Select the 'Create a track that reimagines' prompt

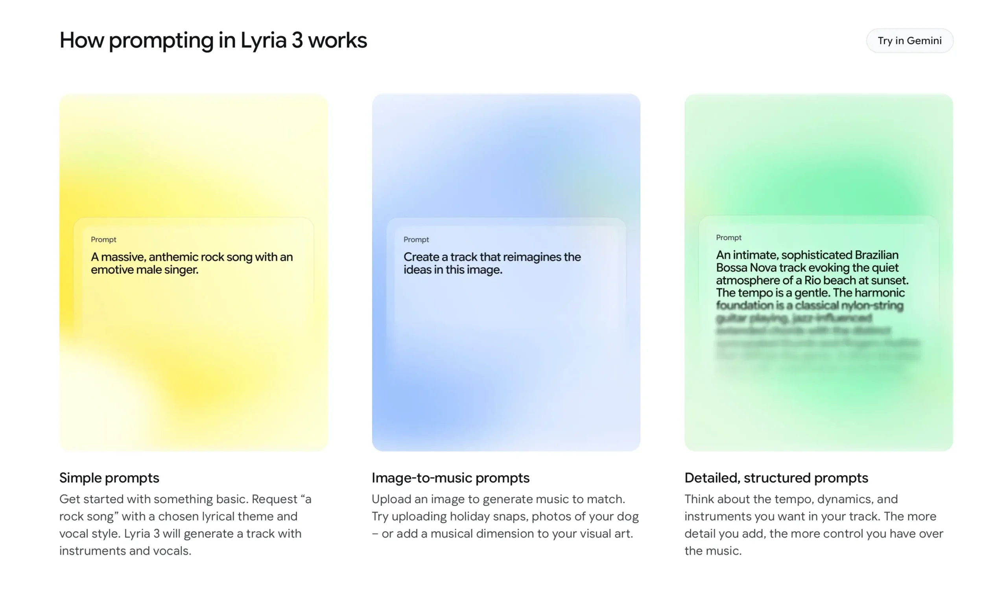coord(492,263)
